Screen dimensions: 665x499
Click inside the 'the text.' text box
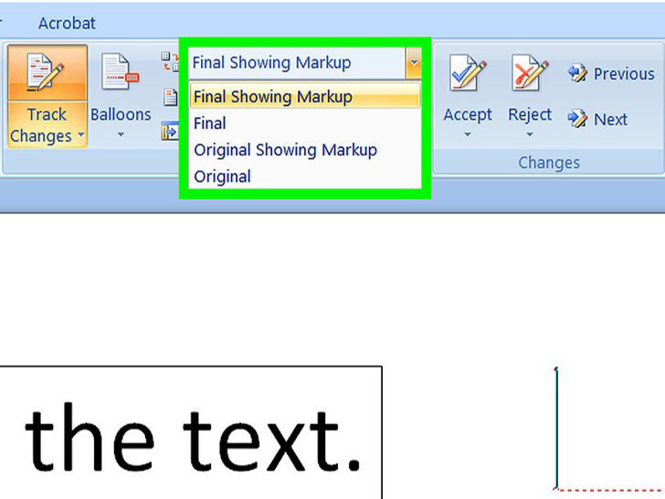[x=191, y=432]
